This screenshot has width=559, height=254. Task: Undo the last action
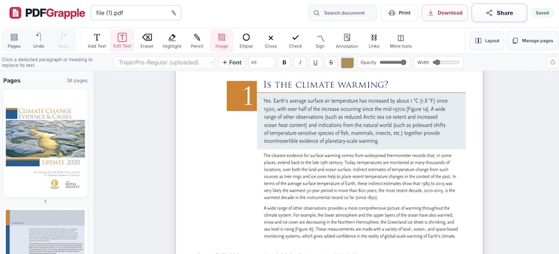pyautogui.click(x=38, y=40)
